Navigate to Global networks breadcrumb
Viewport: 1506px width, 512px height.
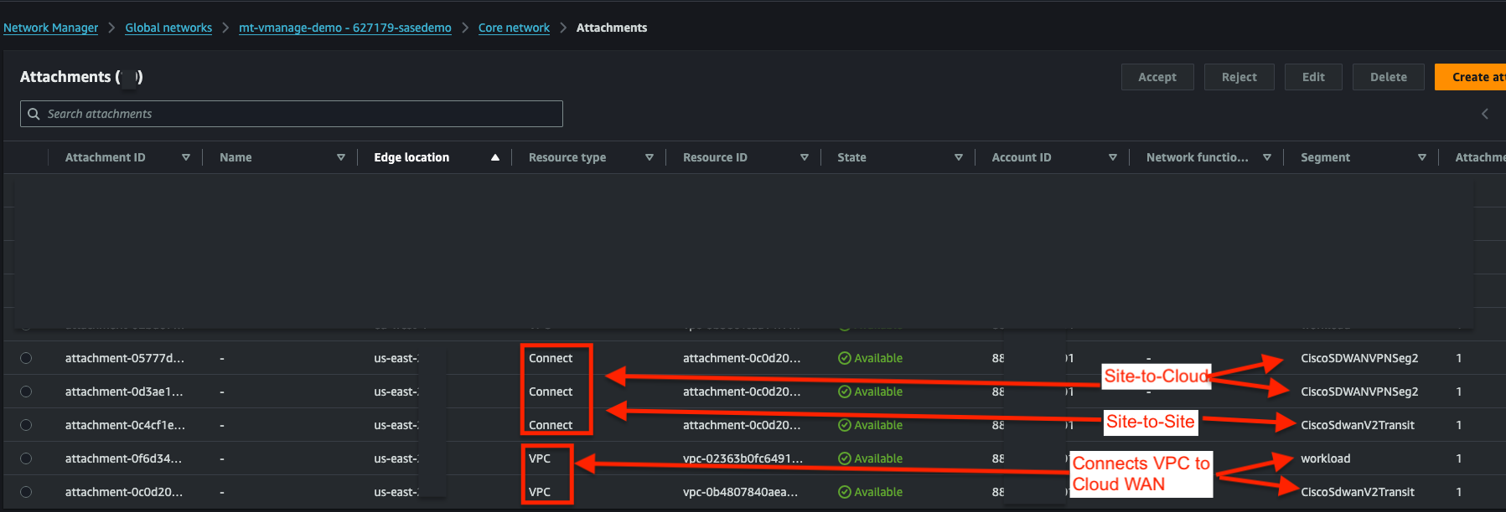pyautogui.click(x=168, y=28)
